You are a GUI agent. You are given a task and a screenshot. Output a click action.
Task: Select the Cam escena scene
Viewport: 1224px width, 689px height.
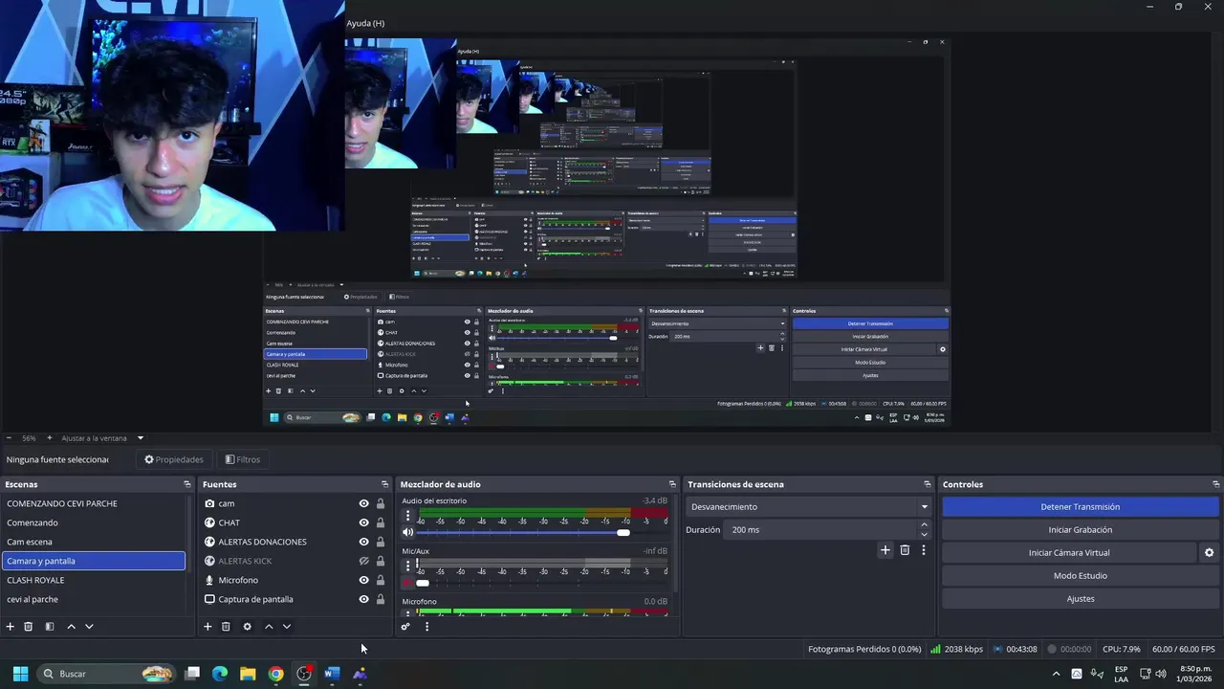(x=94, y=542)
